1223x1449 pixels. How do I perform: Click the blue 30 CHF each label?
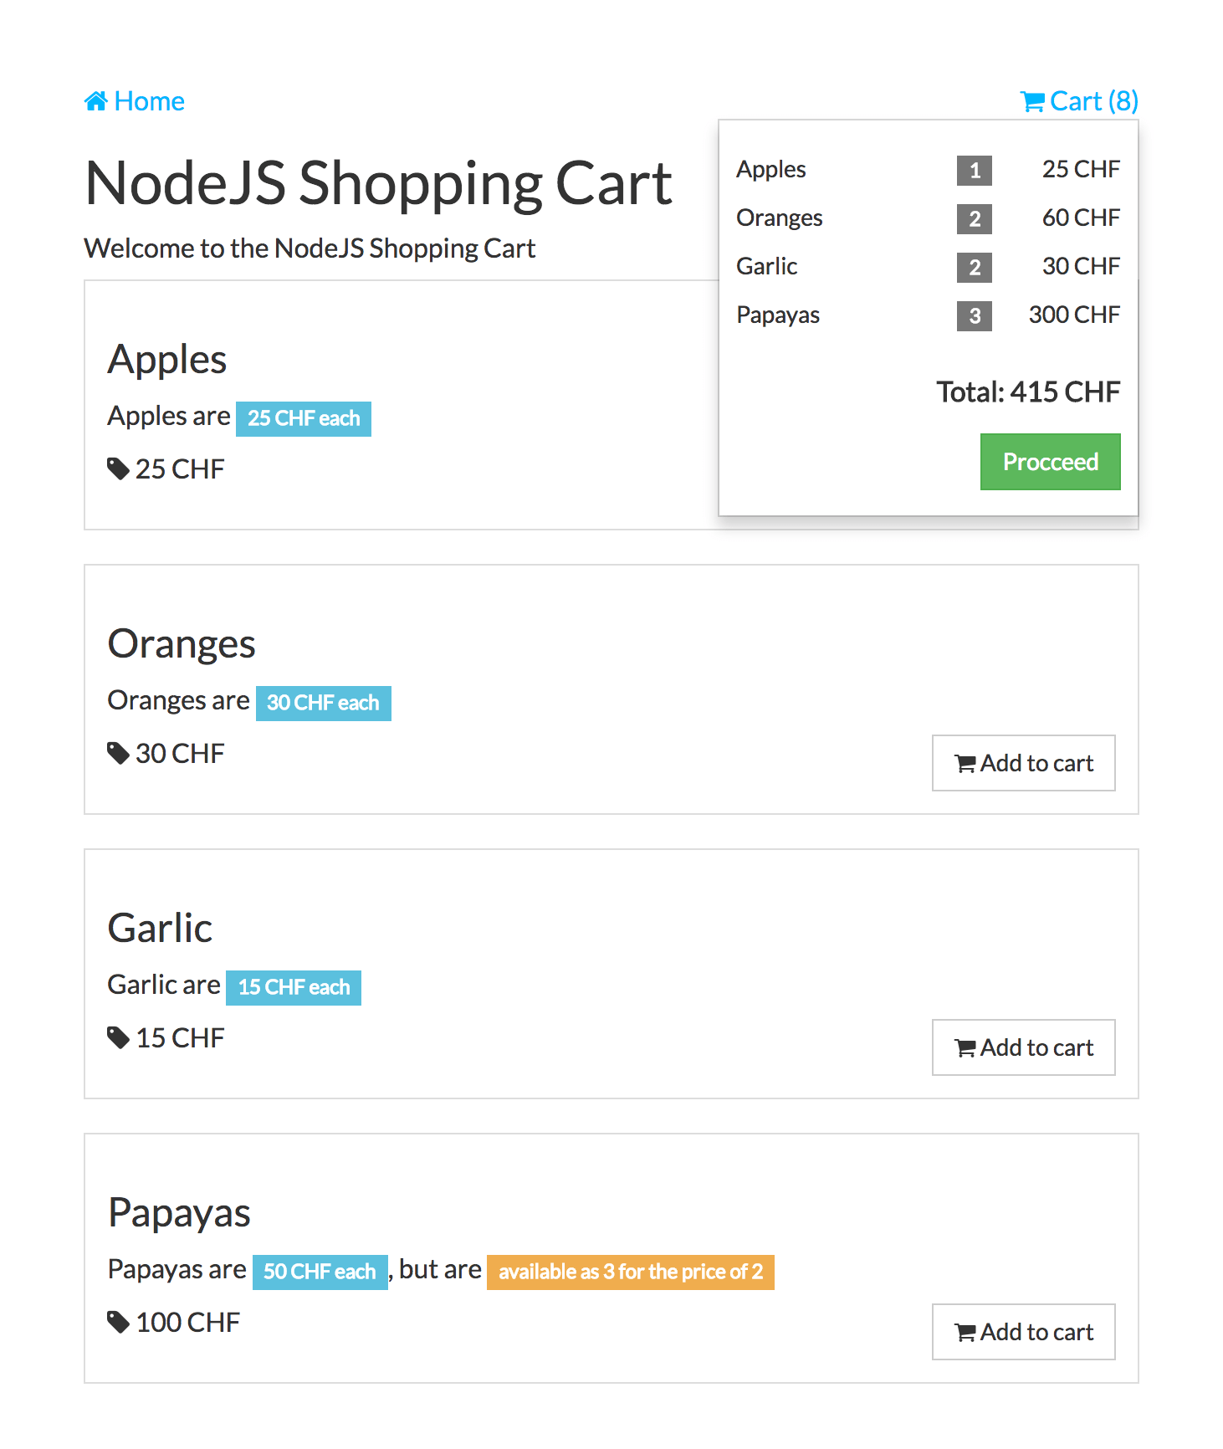pyautogui.click(x=323, y=703)
